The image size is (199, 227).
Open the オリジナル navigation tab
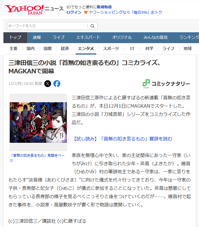click(122, 38)
